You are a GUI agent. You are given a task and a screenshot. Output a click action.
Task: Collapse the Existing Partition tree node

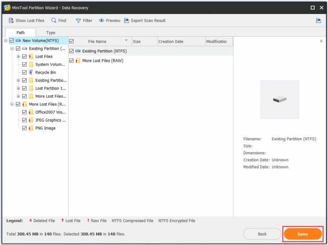(x=12, y=48)
